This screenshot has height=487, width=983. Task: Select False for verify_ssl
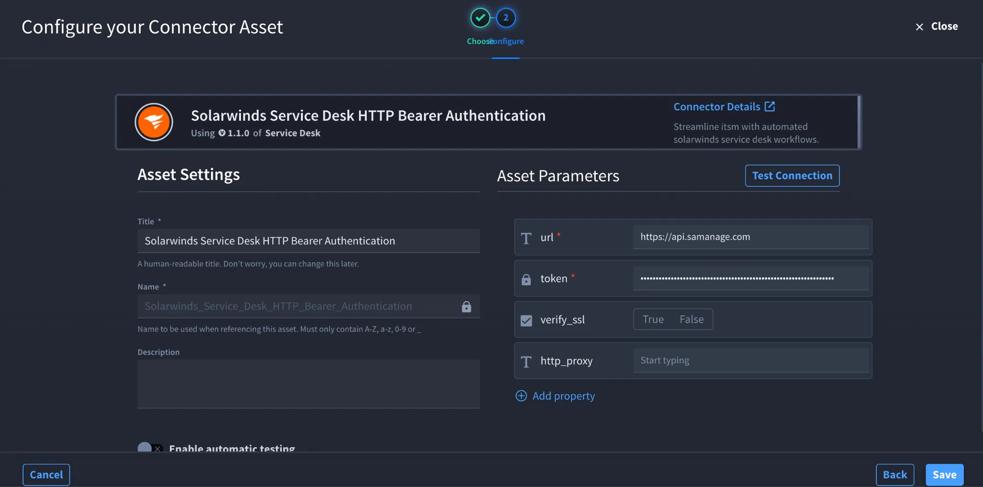[692, 319]
